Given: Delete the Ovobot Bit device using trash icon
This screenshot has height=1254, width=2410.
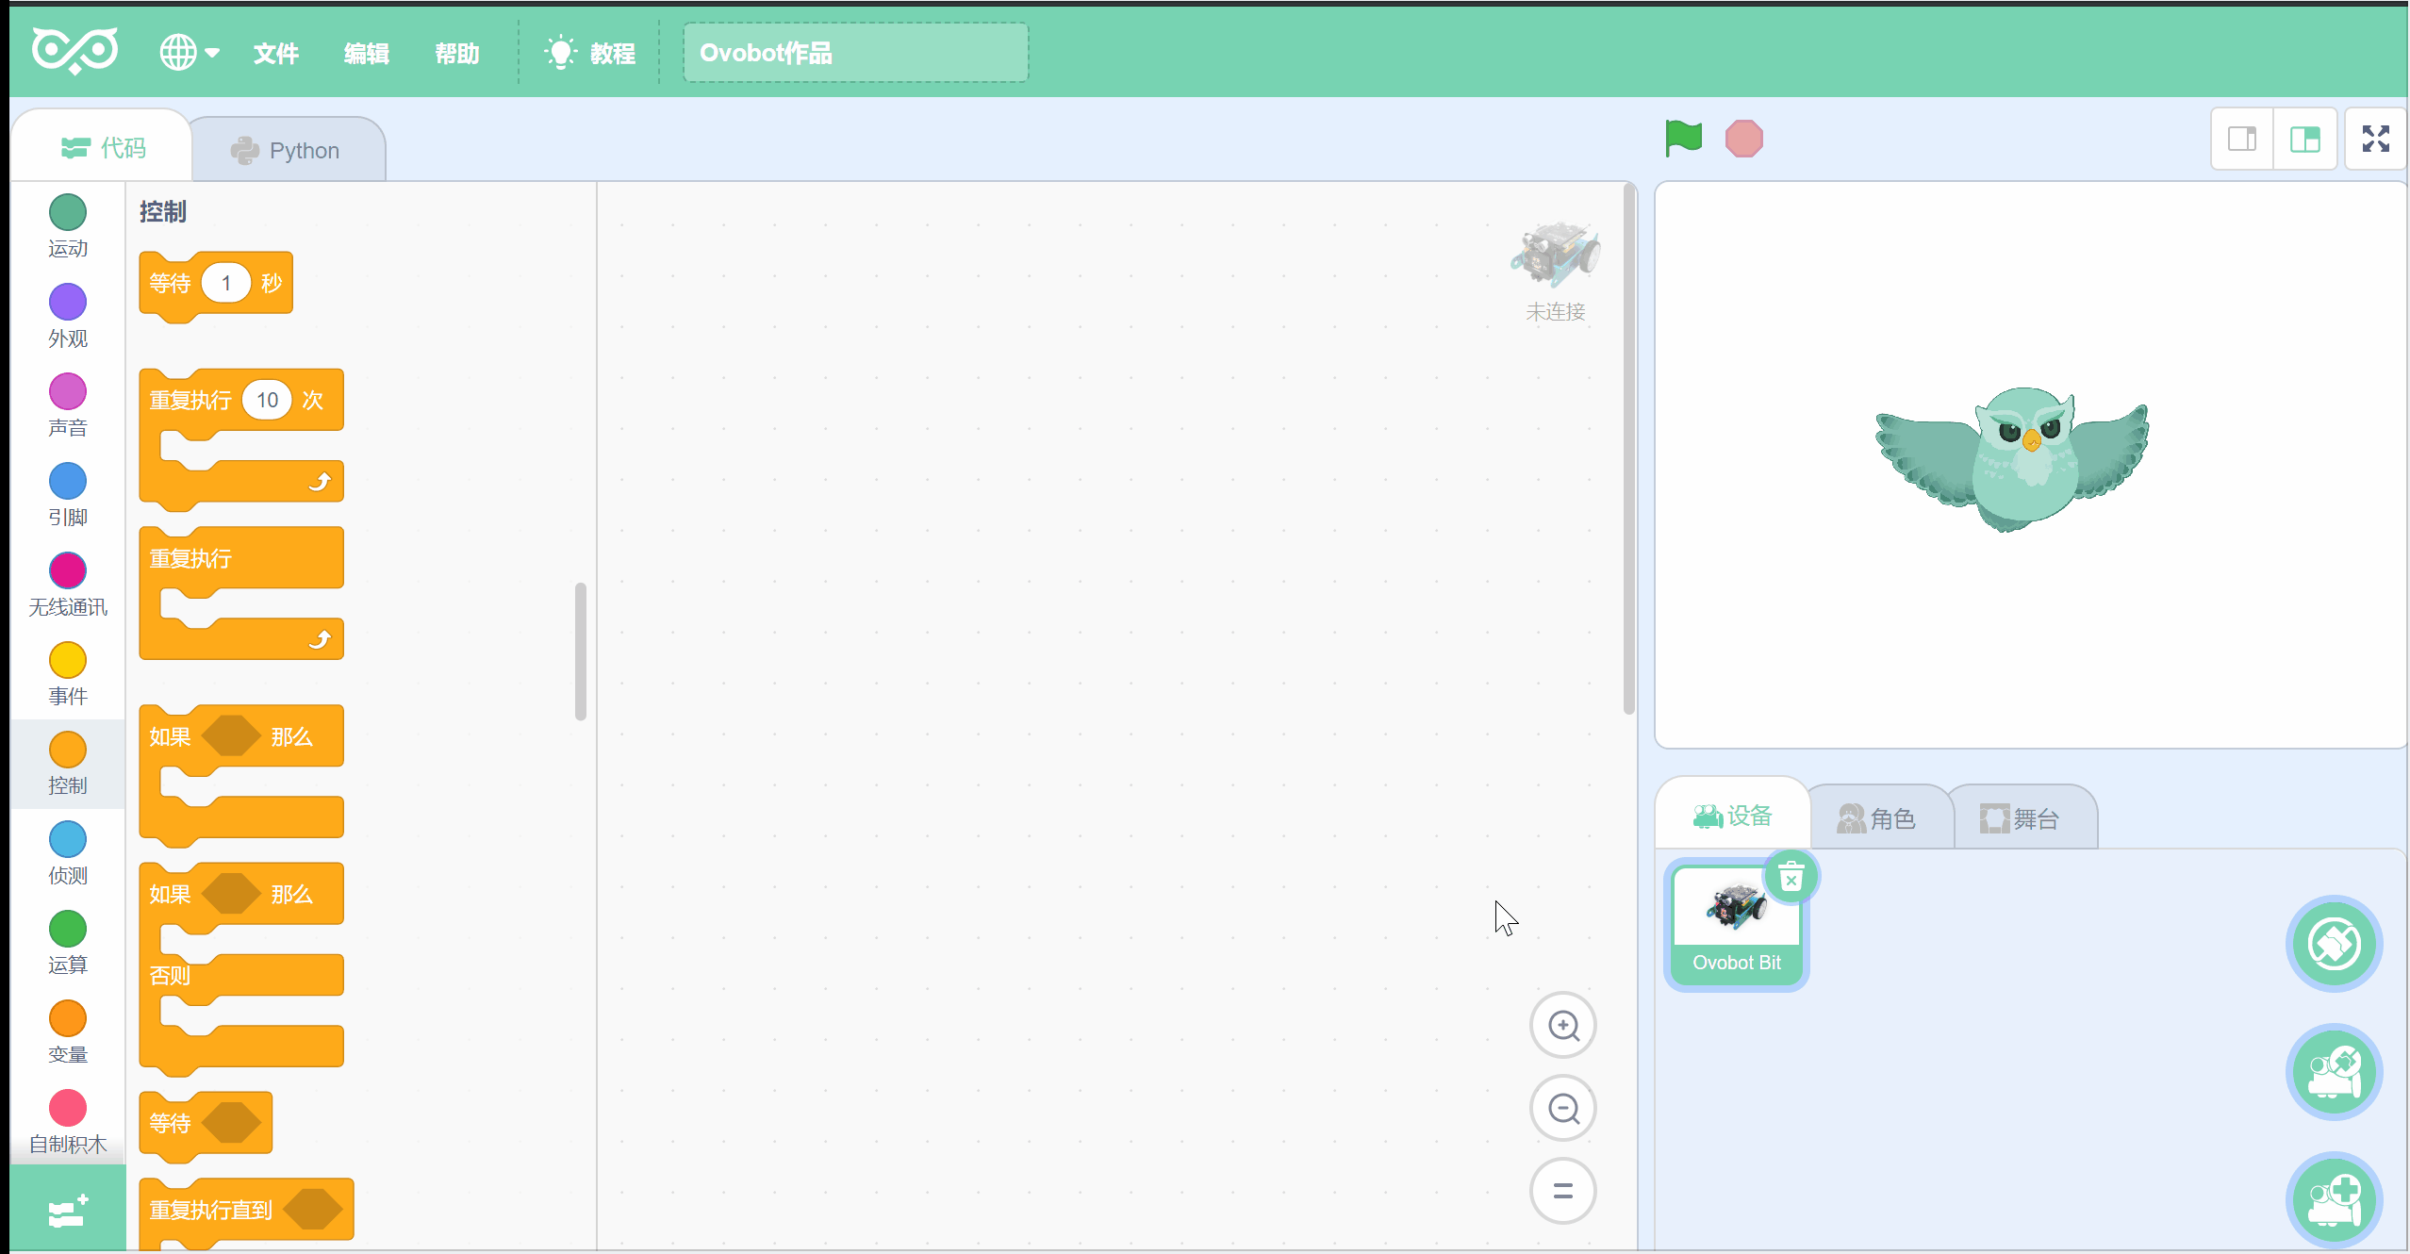Looking at the screenshot, I should coord(1791,878).
